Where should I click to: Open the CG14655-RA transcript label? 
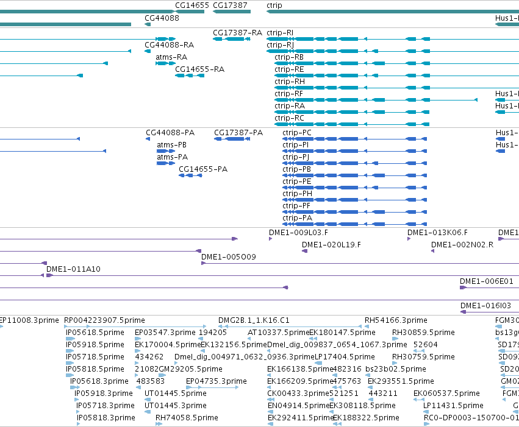[199, 69]
